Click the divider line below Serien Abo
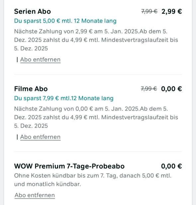Image resolution: width=196 pixels, height=205 pixels. tap(98, 74)
